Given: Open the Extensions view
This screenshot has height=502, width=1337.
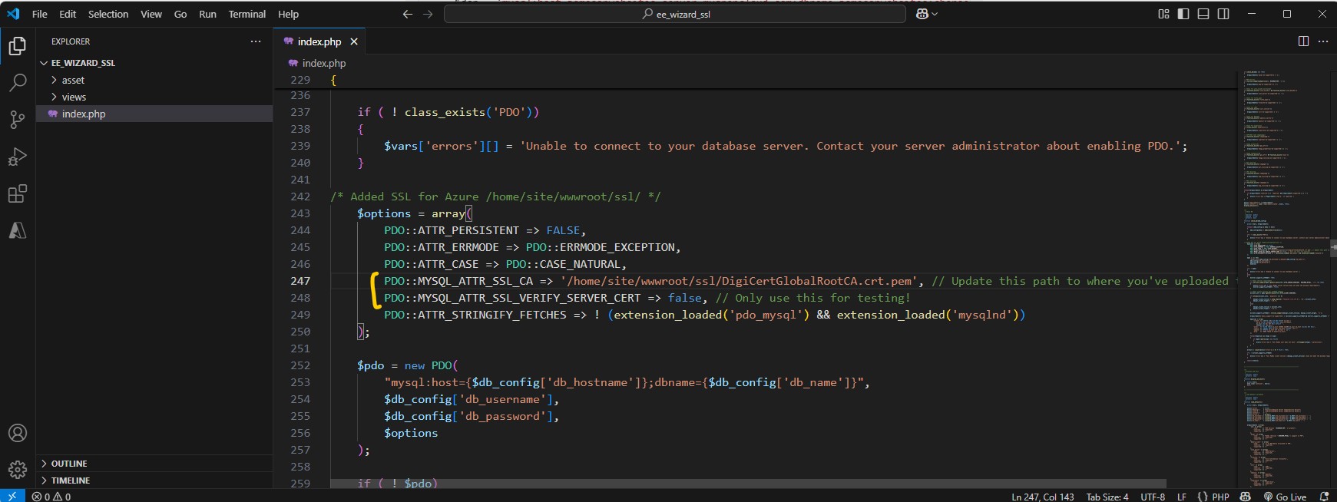Looking at the screenshot, I should coord(17,193).
